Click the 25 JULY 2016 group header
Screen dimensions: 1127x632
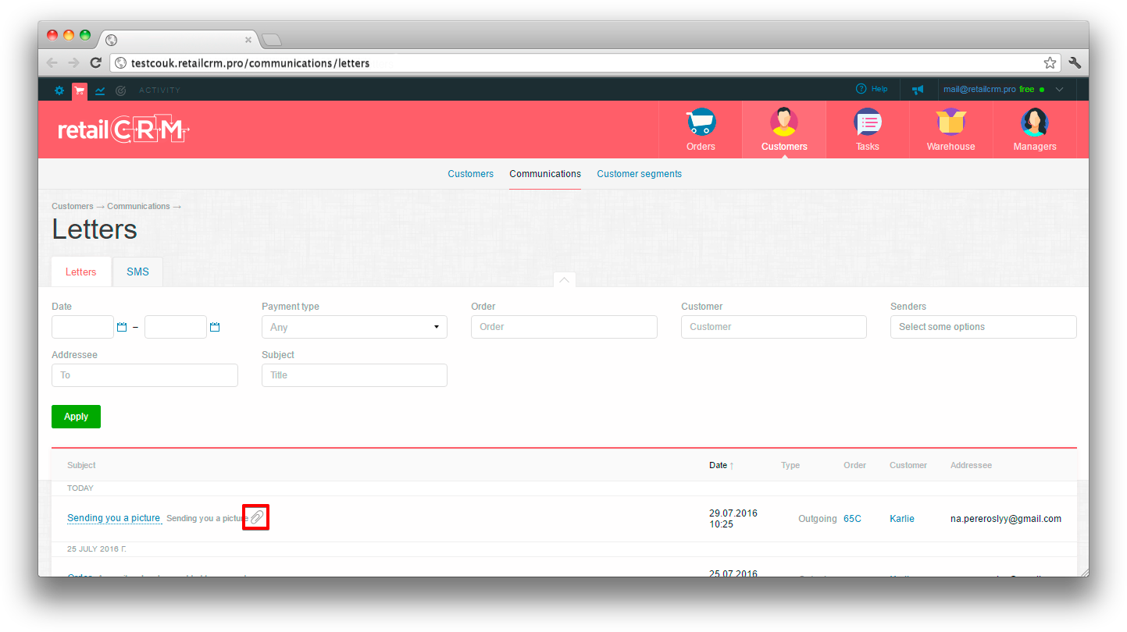pyautogui.click(x=97, y=549)
